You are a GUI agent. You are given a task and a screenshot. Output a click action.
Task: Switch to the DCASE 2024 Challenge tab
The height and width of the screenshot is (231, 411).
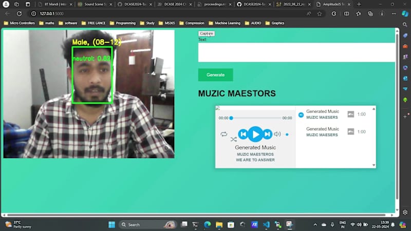point(175,5)
